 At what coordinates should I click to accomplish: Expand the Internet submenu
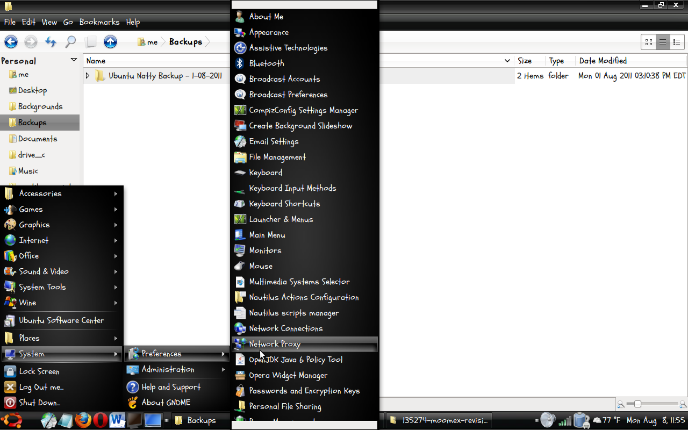pyautogui.click(x=62, y=240)
